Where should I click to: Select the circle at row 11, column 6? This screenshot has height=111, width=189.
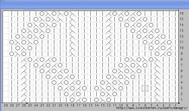145,42
